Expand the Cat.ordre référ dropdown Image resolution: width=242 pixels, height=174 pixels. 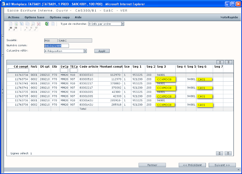[x=85, y=51]
